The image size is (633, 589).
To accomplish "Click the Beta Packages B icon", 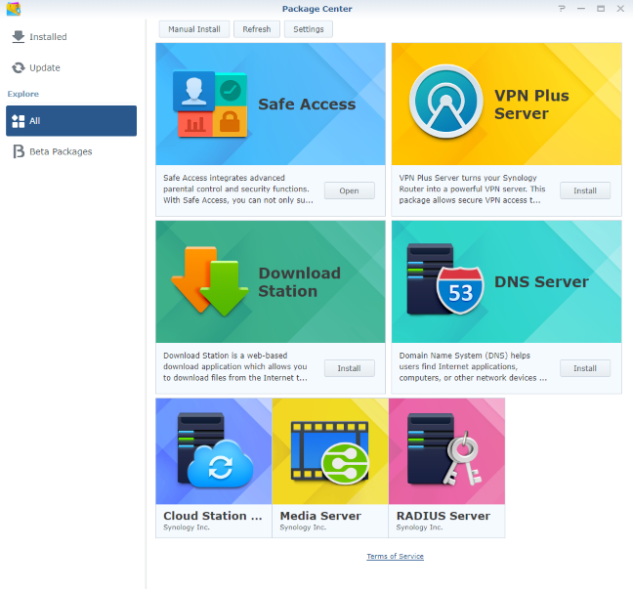I will 19,151.
